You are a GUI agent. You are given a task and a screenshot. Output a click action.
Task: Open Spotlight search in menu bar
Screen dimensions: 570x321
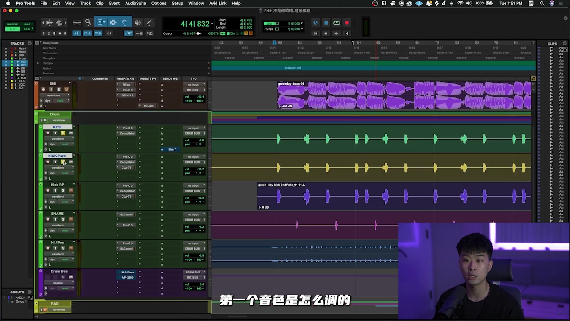pos(542,3)
